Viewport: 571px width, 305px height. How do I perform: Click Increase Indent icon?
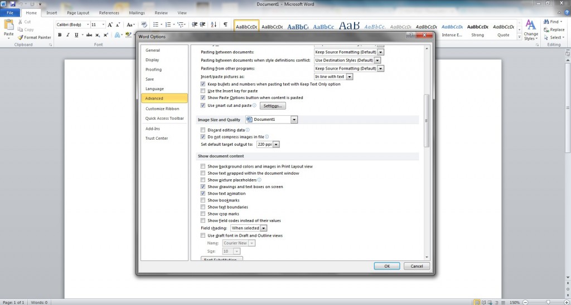pyautogui.click(x=203, y=24)
